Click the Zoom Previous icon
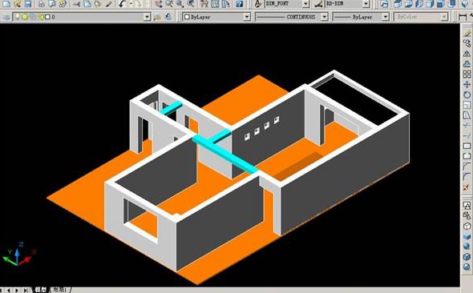The width and height of the screenshot is (473, 293). 191,4
